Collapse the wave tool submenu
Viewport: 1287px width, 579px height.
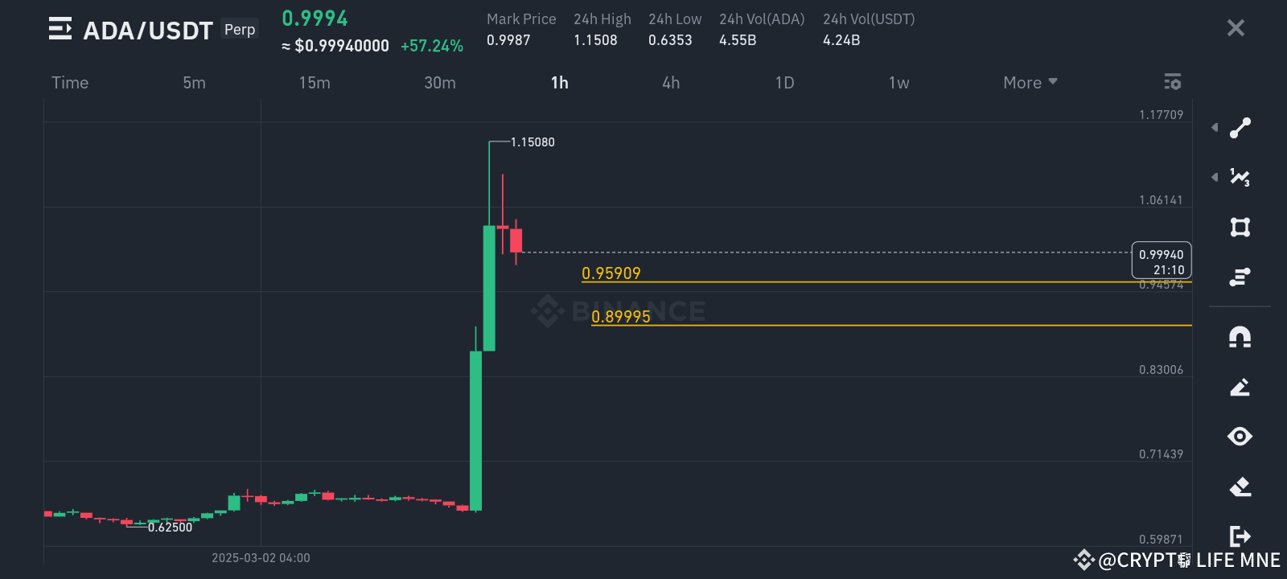[1214, 178]
